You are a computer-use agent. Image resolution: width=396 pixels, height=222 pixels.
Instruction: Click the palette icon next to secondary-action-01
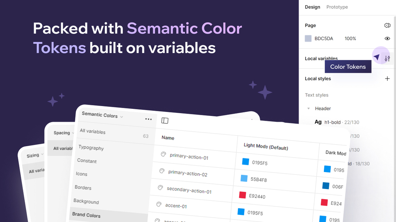point(160,188)
